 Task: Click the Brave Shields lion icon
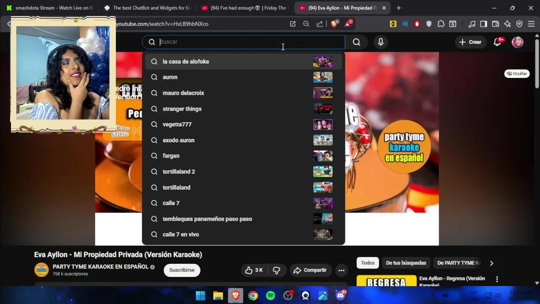[334, 24]
